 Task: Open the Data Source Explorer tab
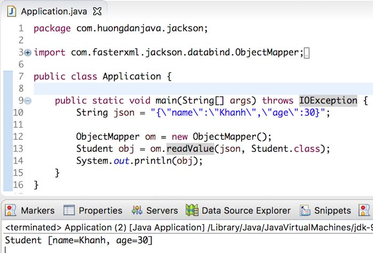(x=238, y=210)
